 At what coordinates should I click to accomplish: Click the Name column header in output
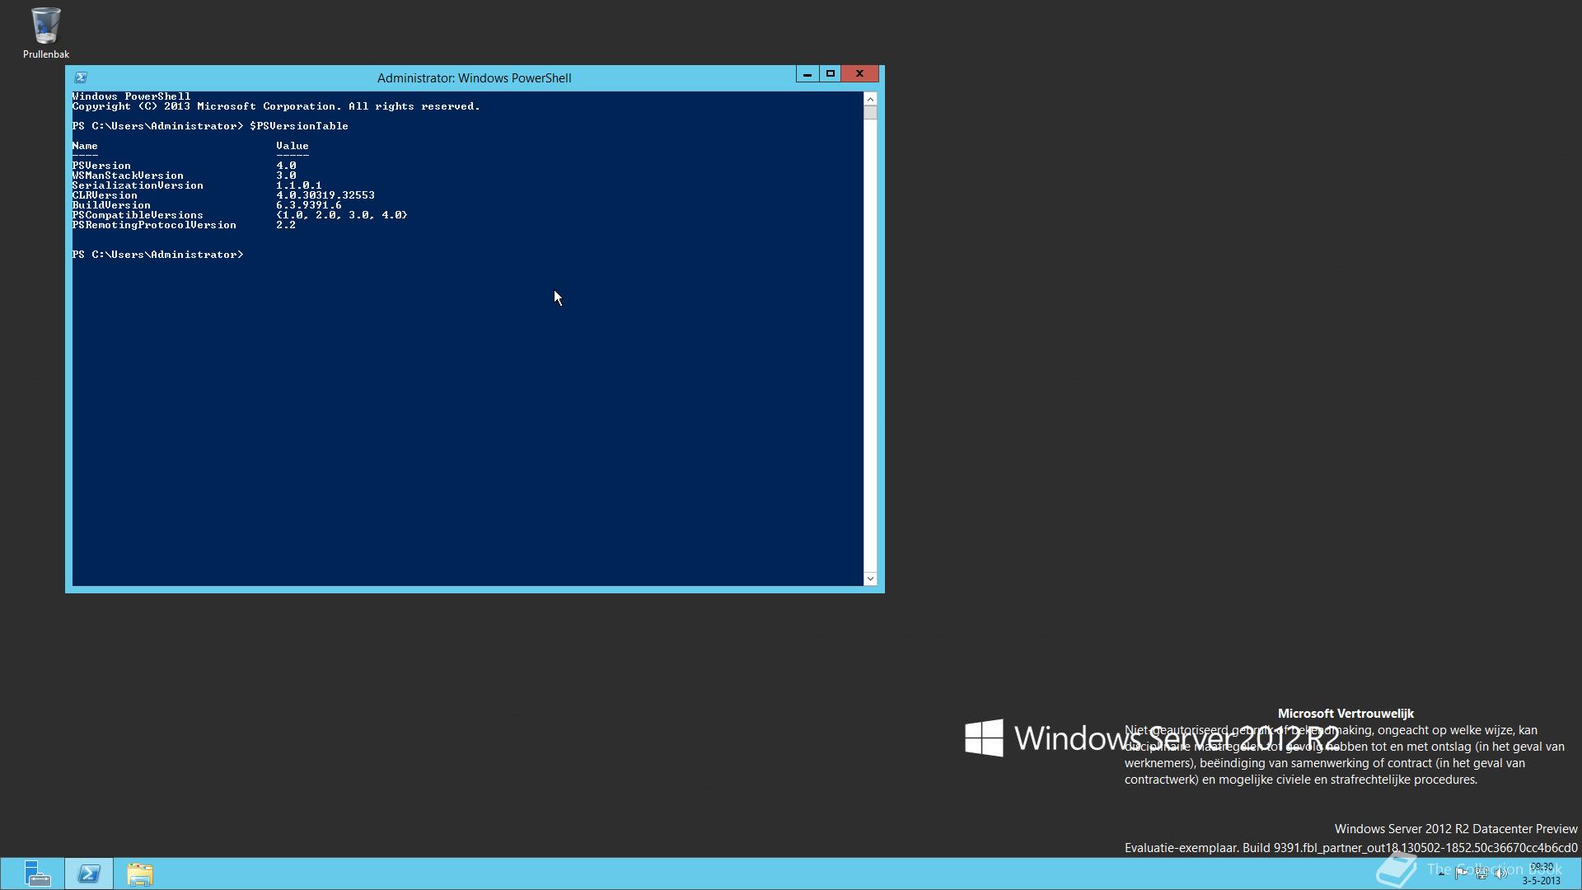pyautogui.click(x=85, y=146)
